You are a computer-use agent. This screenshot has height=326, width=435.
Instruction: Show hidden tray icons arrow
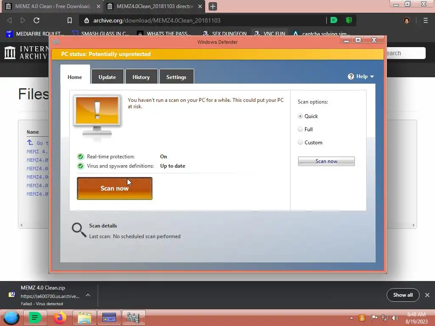coord(351,318)
